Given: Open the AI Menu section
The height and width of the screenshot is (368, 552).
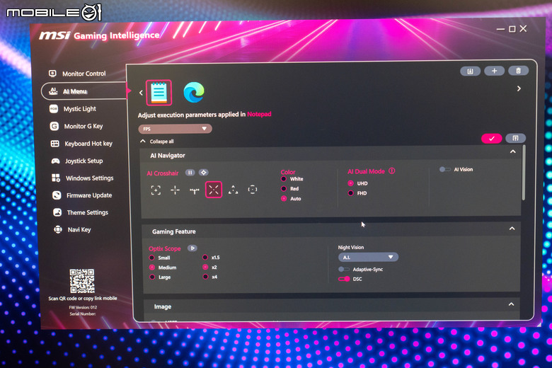Looking at the screenshot, I should (x=84, y=91).
